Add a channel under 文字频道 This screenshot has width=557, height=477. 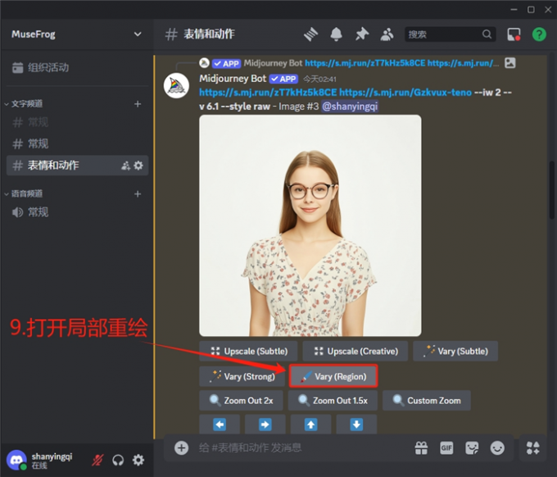tap(138, 104)
